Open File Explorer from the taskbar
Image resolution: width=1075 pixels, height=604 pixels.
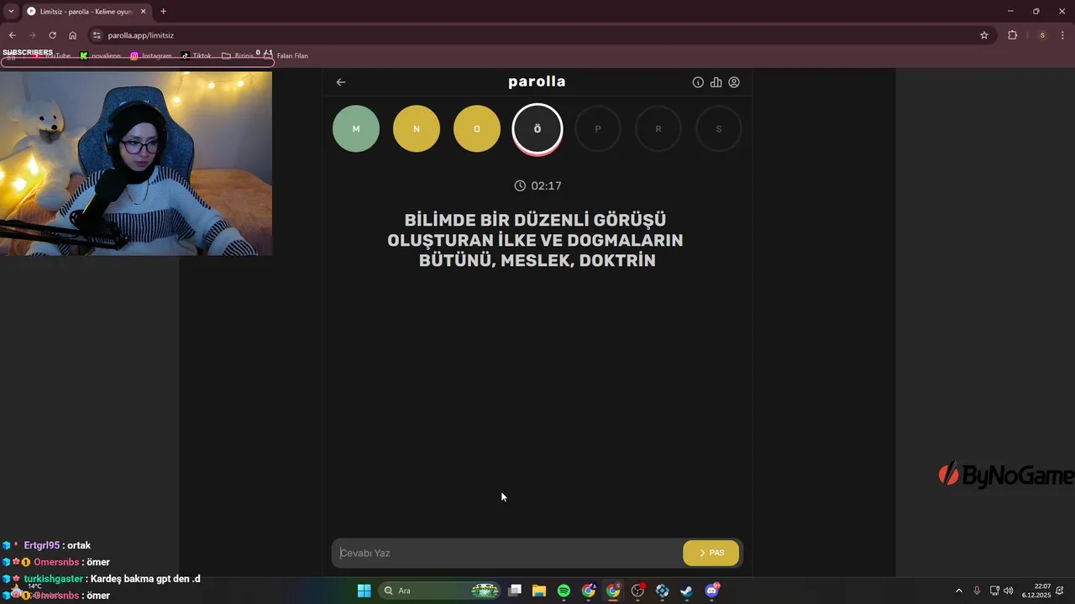click(539, 591)
